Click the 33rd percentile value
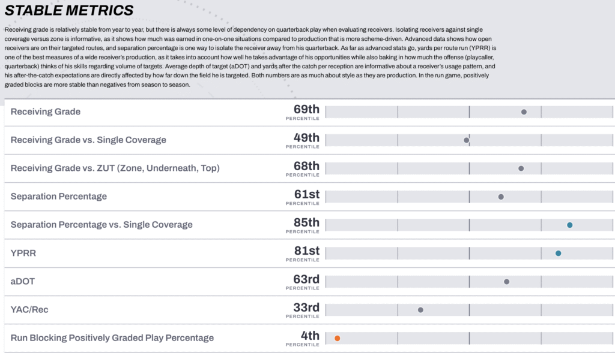Screen dimensions: 615x353 [306, 307]
